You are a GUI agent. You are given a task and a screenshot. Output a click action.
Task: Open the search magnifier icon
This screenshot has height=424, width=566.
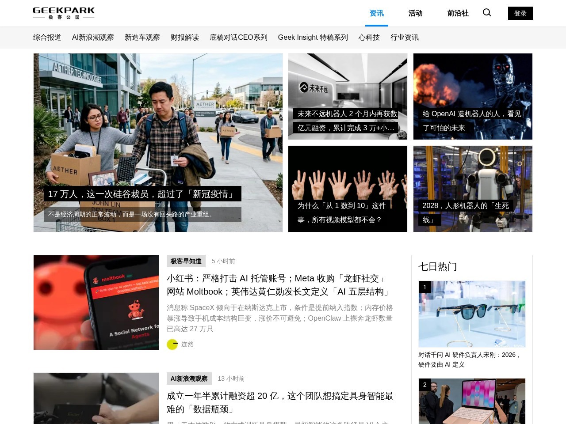pyautogui.click(x=487, y=13)
